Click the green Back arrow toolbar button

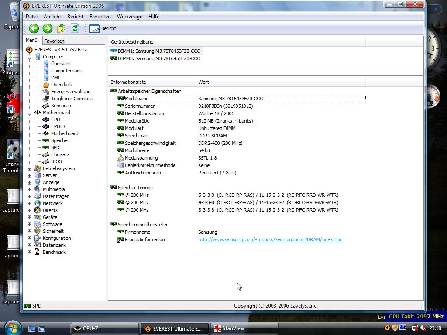coord(34,28)
